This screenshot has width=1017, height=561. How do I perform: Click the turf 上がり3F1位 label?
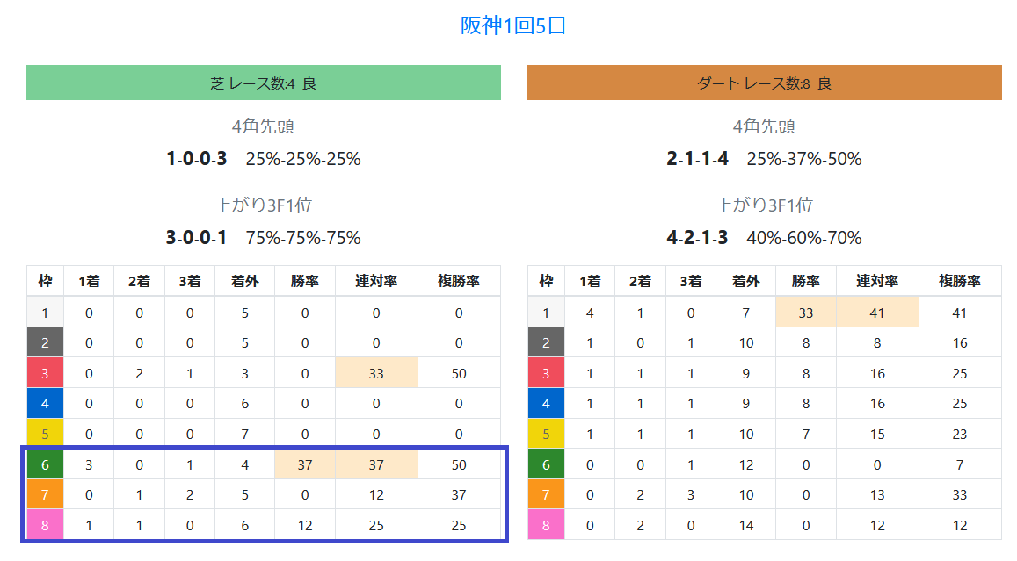click(264, 205)
